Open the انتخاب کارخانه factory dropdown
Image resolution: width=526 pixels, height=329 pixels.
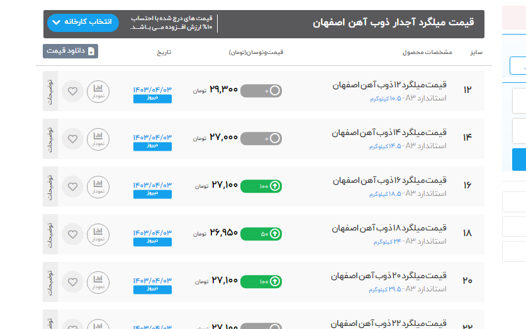tap(82, 23)
